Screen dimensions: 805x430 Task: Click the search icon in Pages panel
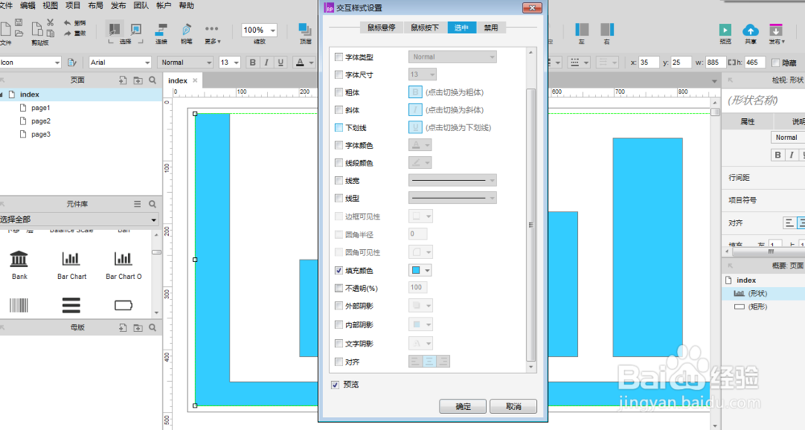(x=152, y=80)
